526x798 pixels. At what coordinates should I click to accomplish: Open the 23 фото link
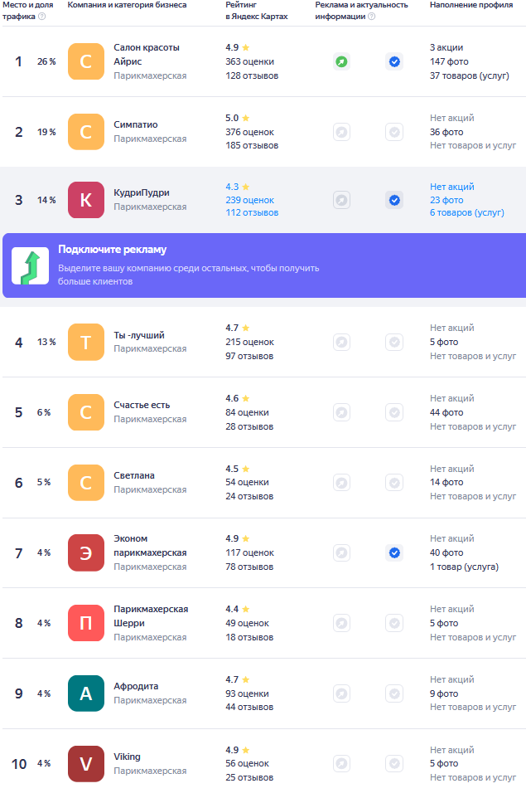click(446, 200)
